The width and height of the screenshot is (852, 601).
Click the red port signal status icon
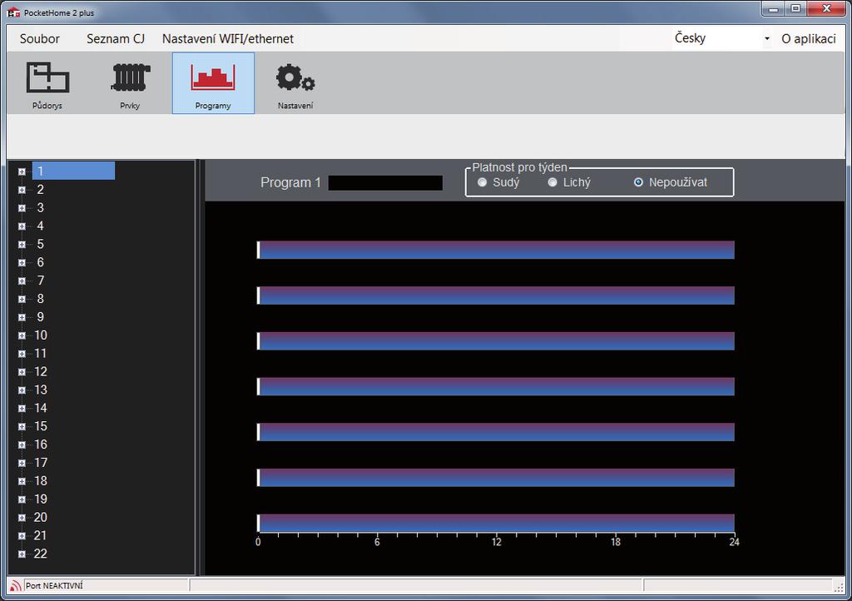(x=16, y=585)
